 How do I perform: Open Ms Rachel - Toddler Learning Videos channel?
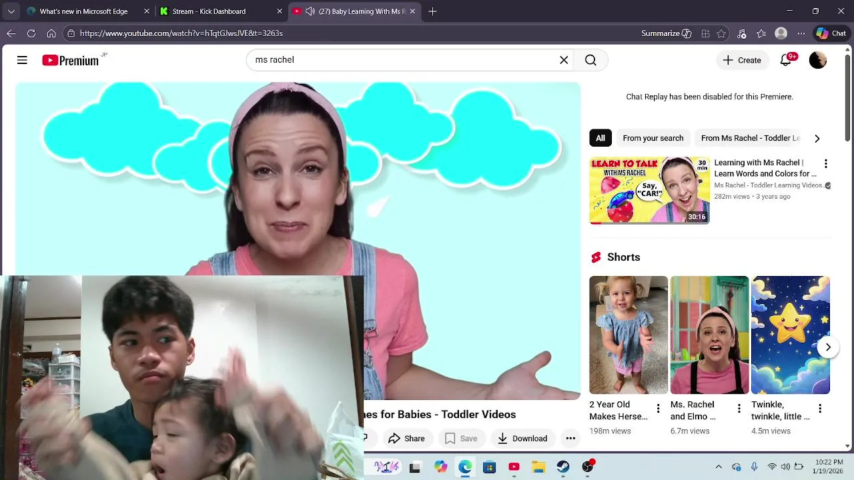tap(769, 185)
